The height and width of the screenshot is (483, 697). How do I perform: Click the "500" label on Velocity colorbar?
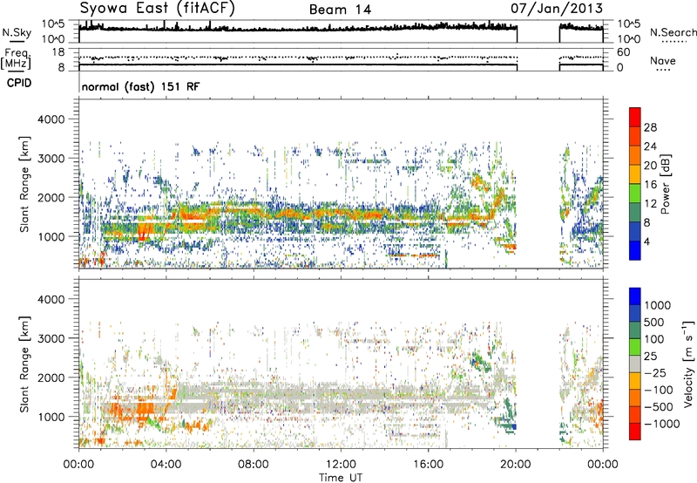click(654, 322)
